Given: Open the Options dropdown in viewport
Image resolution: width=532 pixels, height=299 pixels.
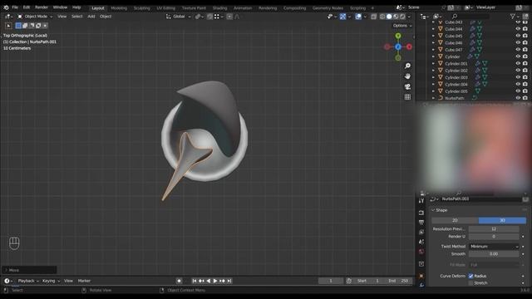Looking at the screenshot, I should (402, 26).
